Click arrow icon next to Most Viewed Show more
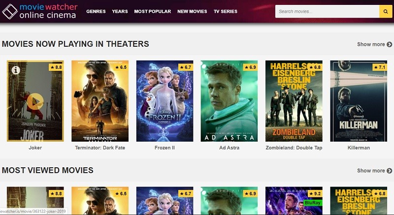This screenshot has width=394, height=215. click(x=389, y=171)
